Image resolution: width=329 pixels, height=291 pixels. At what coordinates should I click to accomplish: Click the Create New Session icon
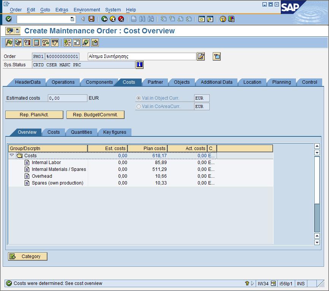coord(202,19)
